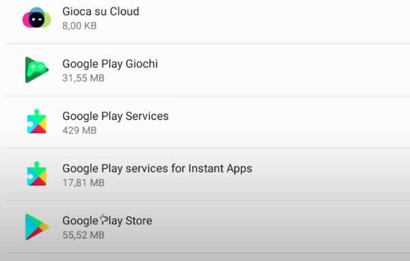Tap the Instant Apps services puzzle icon
Viewport: 410px width, 261px height.
click(x=37, y=174)
